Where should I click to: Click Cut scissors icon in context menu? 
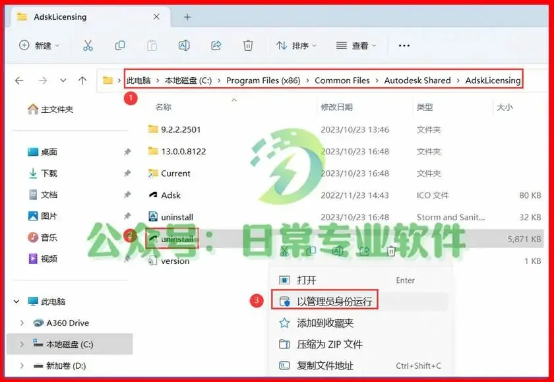point(284,251)
